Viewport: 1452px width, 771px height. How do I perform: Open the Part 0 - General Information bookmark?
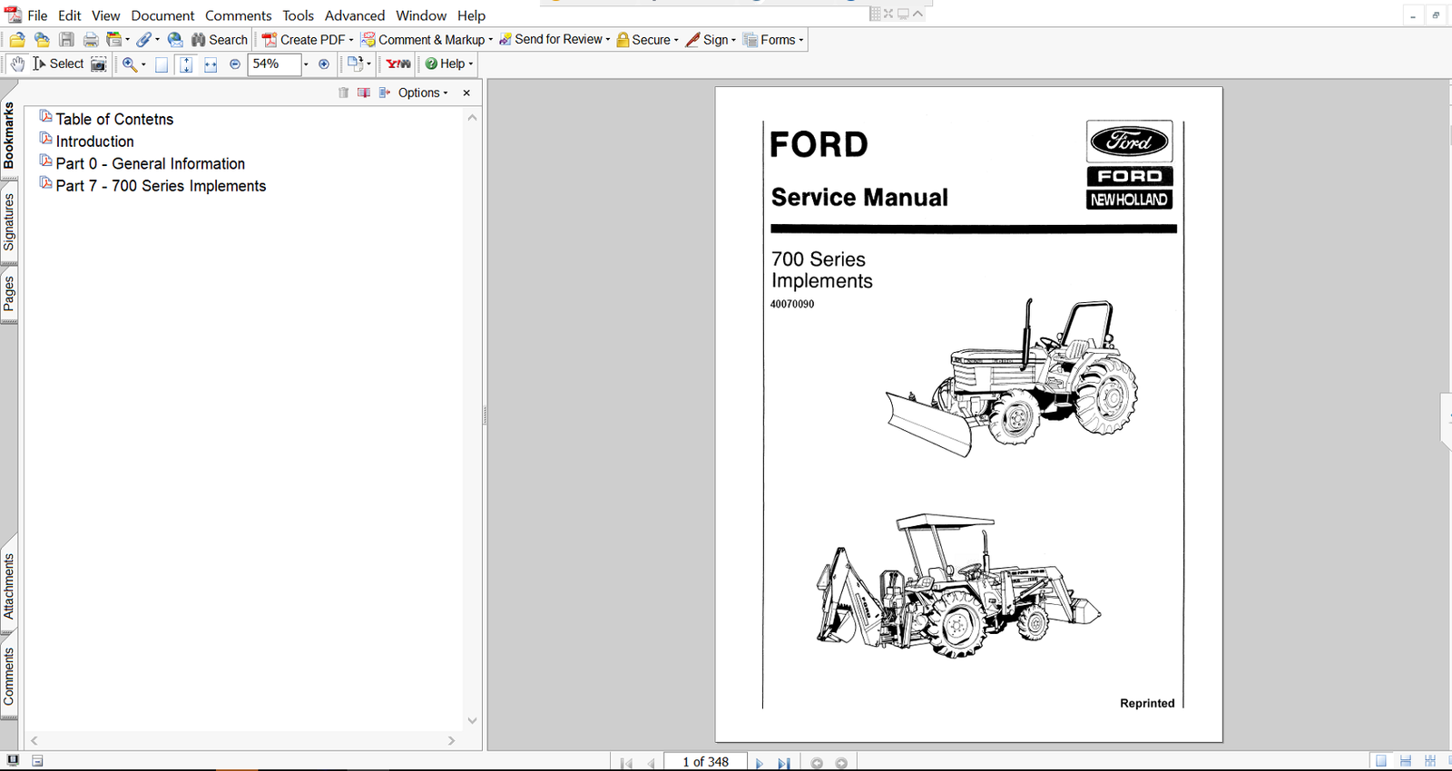click(x=150, y=163)
